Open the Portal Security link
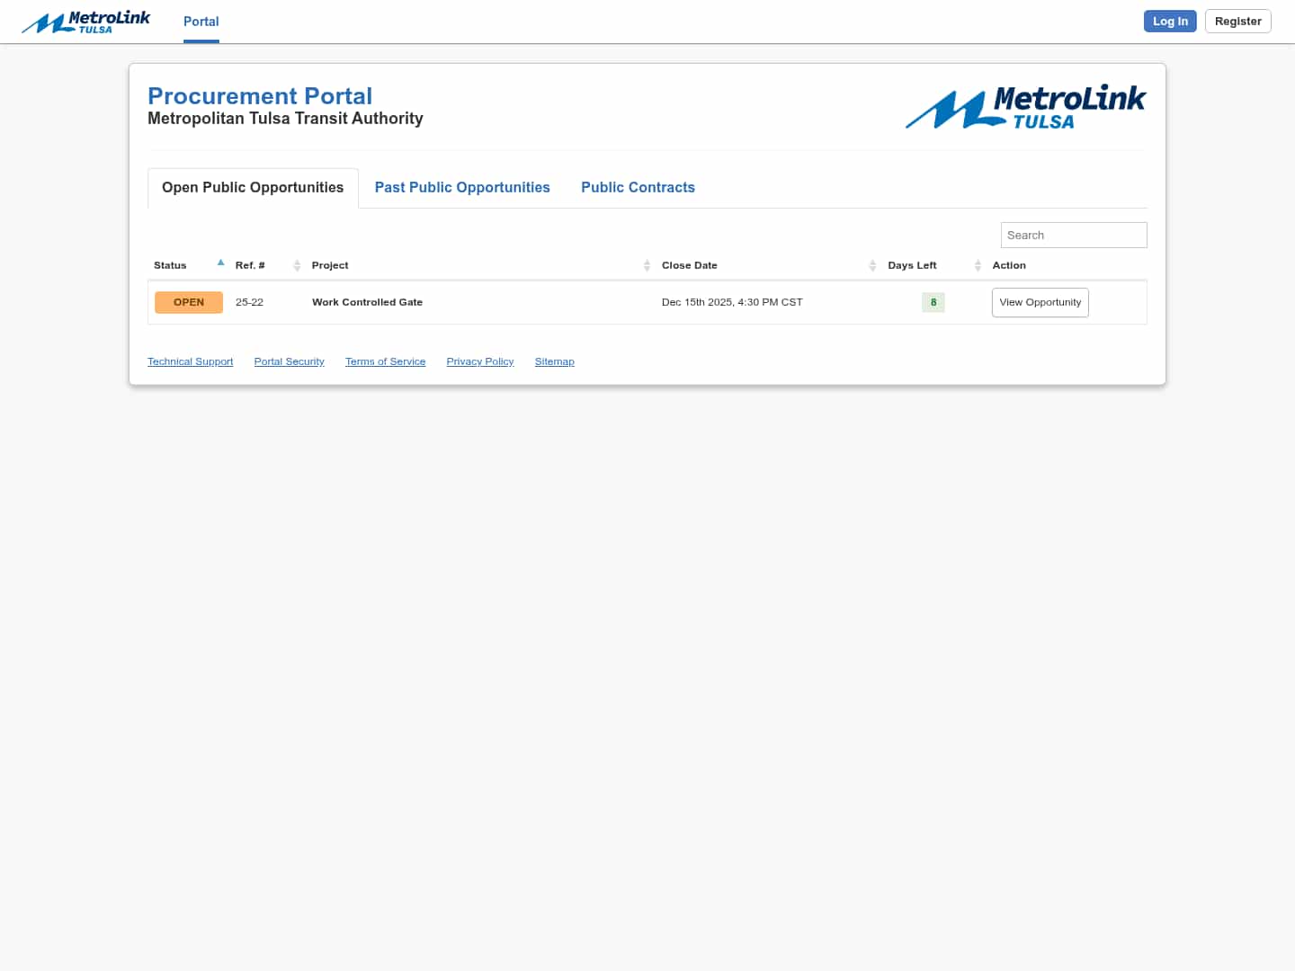The image size is (1295, 971). (x=290, y=361)
